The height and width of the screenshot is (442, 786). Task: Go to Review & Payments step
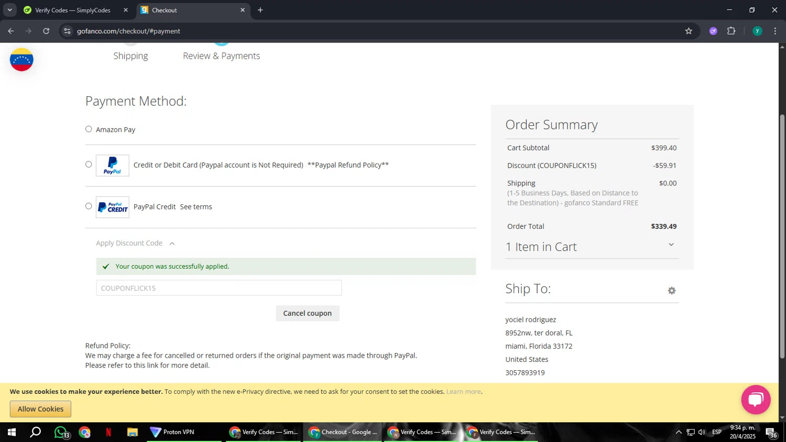tap(221, 56)
